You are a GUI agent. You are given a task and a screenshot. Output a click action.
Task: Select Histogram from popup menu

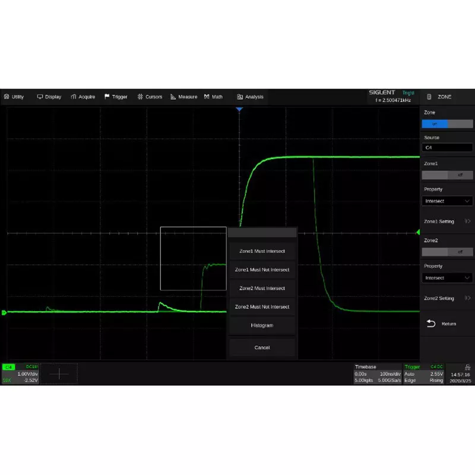pos(262,325)
